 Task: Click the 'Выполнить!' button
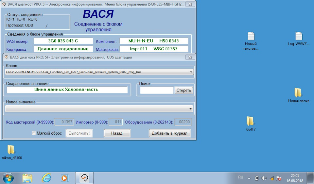tap(79, 133)
